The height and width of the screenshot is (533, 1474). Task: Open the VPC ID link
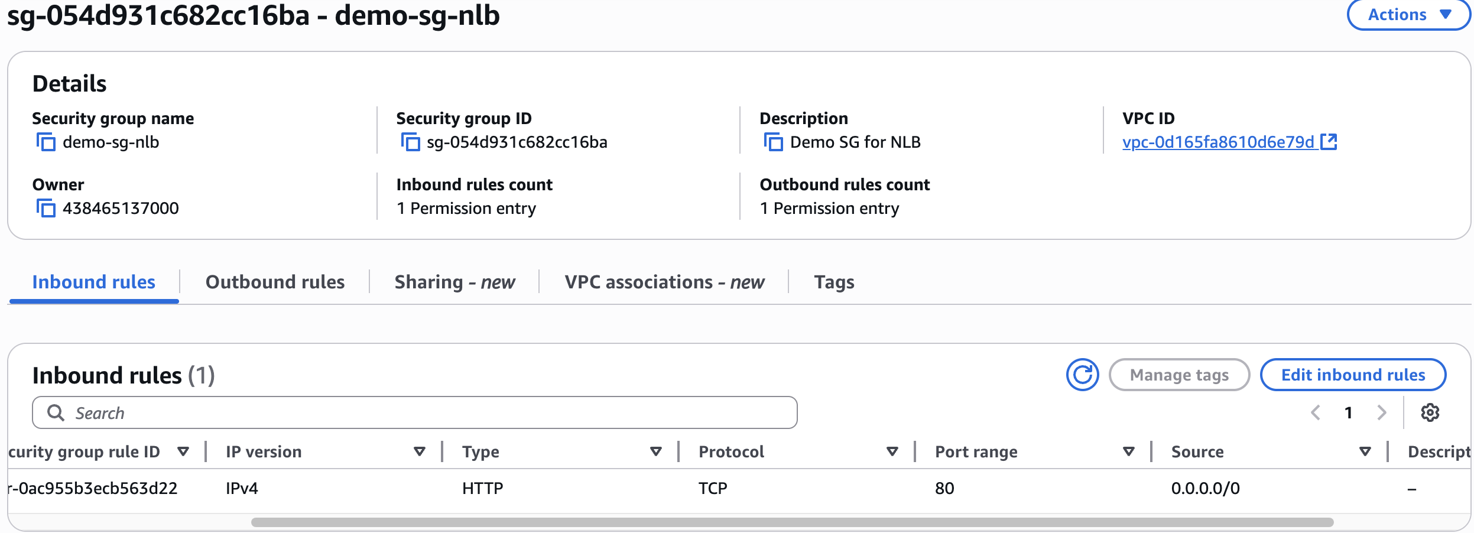point(1218,142)
